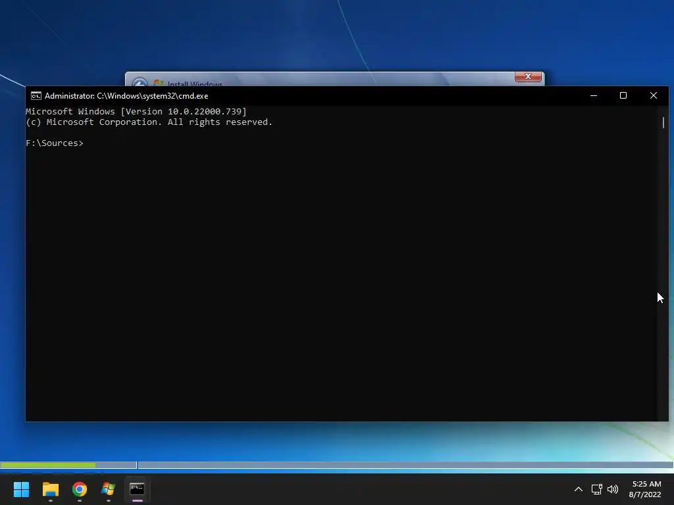The height and width of the screenshot is (505, 674).
Task: Minimize the Command Prompt window
Action: [594, 96]
